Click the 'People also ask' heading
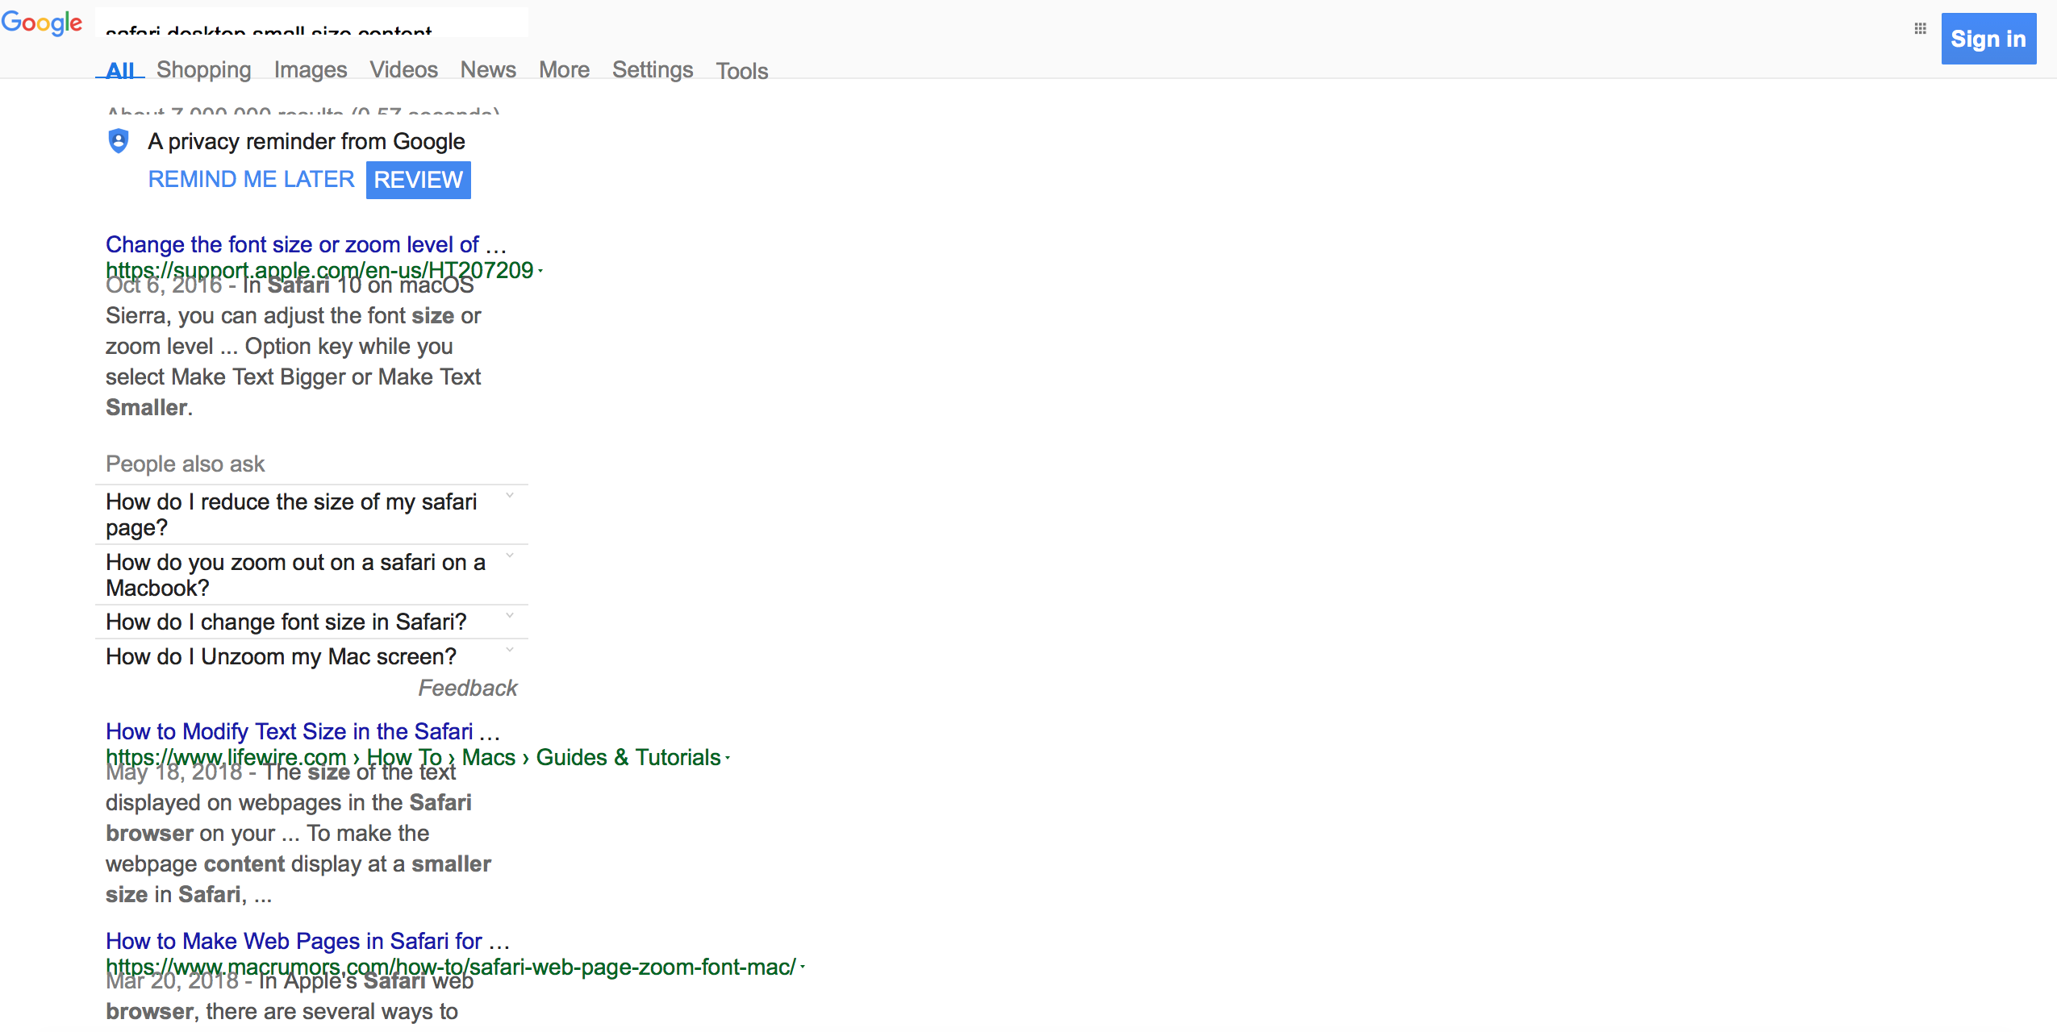The image size is (2057, 1032). 186,464
